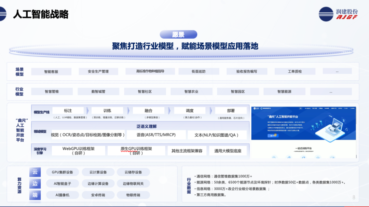Click the 视觉 OCR/姿态点 domain model box

coord(88,135)
